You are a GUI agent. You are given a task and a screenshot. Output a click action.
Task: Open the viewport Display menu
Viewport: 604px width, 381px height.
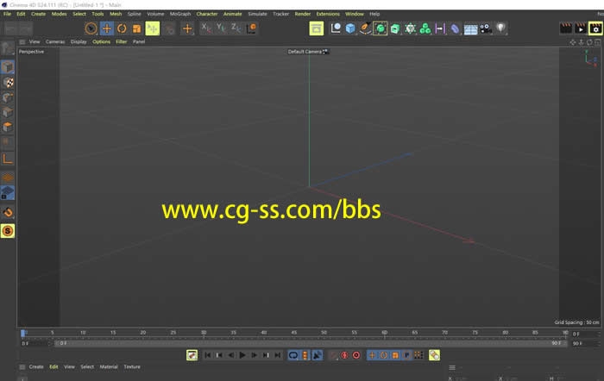point(79,41)
